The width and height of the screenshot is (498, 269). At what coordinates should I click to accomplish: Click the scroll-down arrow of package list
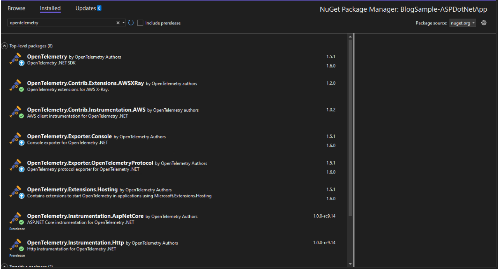350,264
